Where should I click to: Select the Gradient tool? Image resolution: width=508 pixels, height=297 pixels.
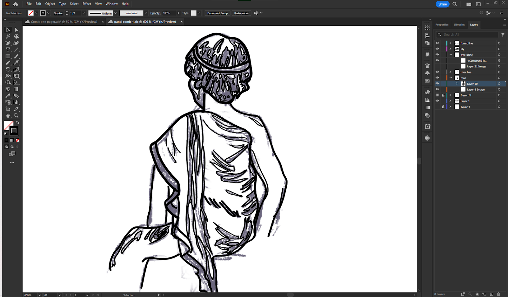click(x=16, y=89)
